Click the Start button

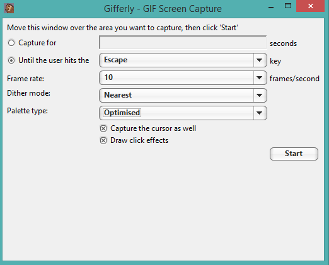(294, 154)
